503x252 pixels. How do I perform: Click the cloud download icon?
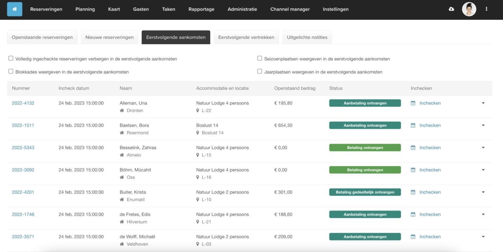(x=451, y=9)
